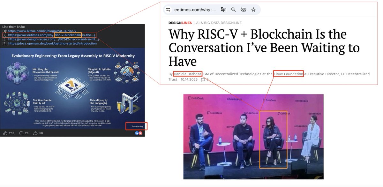Open post comments via comment bubble icon
Viewport: 383px width, 187px height.
pos(21,133)
